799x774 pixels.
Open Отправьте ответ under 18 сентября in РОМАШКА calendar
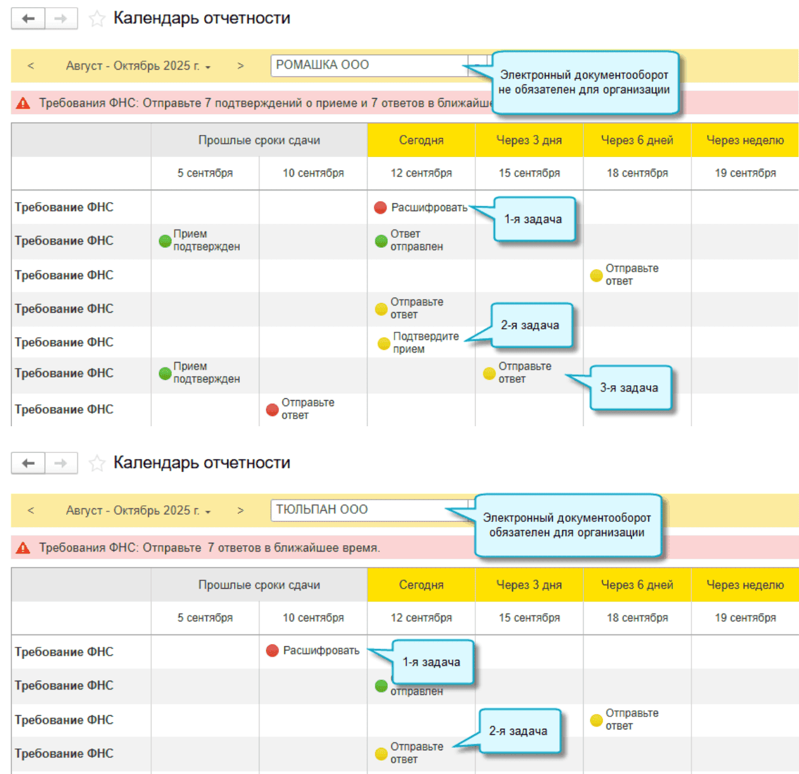(x=632, y=275)
